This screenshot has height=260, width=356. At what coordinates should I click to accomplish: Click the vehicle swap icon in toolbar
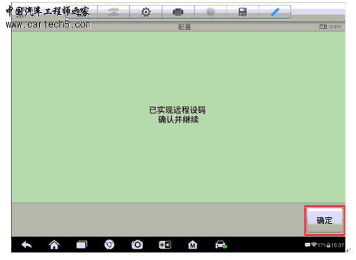coord(113,12)
